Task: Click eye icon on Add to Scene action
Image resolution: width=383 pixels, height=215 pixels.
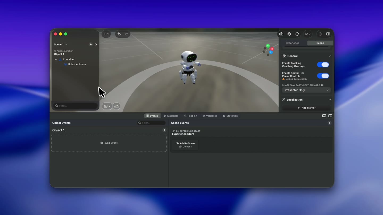Action: point(177,143)
